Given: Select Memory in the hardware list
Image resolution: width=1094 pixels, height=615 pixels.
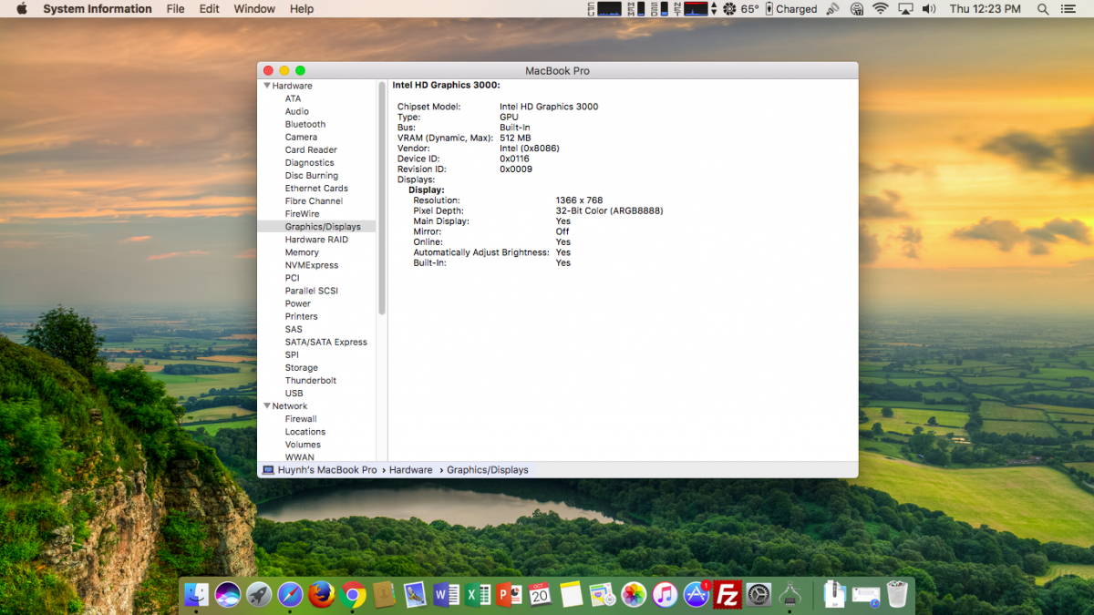Looking at the screenshot, I should point(302,252).
